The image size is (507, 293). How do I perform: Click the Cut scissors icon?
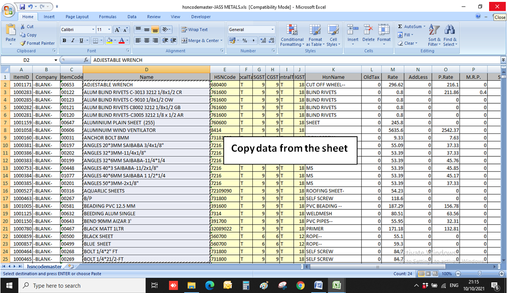23,27
